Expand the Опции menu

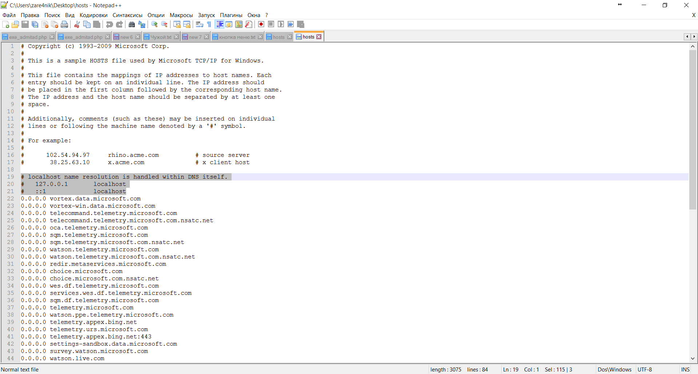pyautogui.click(x=156, y=15)
